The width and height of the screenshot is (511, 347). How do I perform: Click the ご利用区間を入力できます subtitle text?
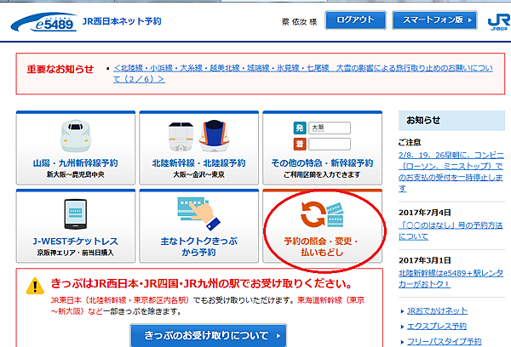point(322,174)
